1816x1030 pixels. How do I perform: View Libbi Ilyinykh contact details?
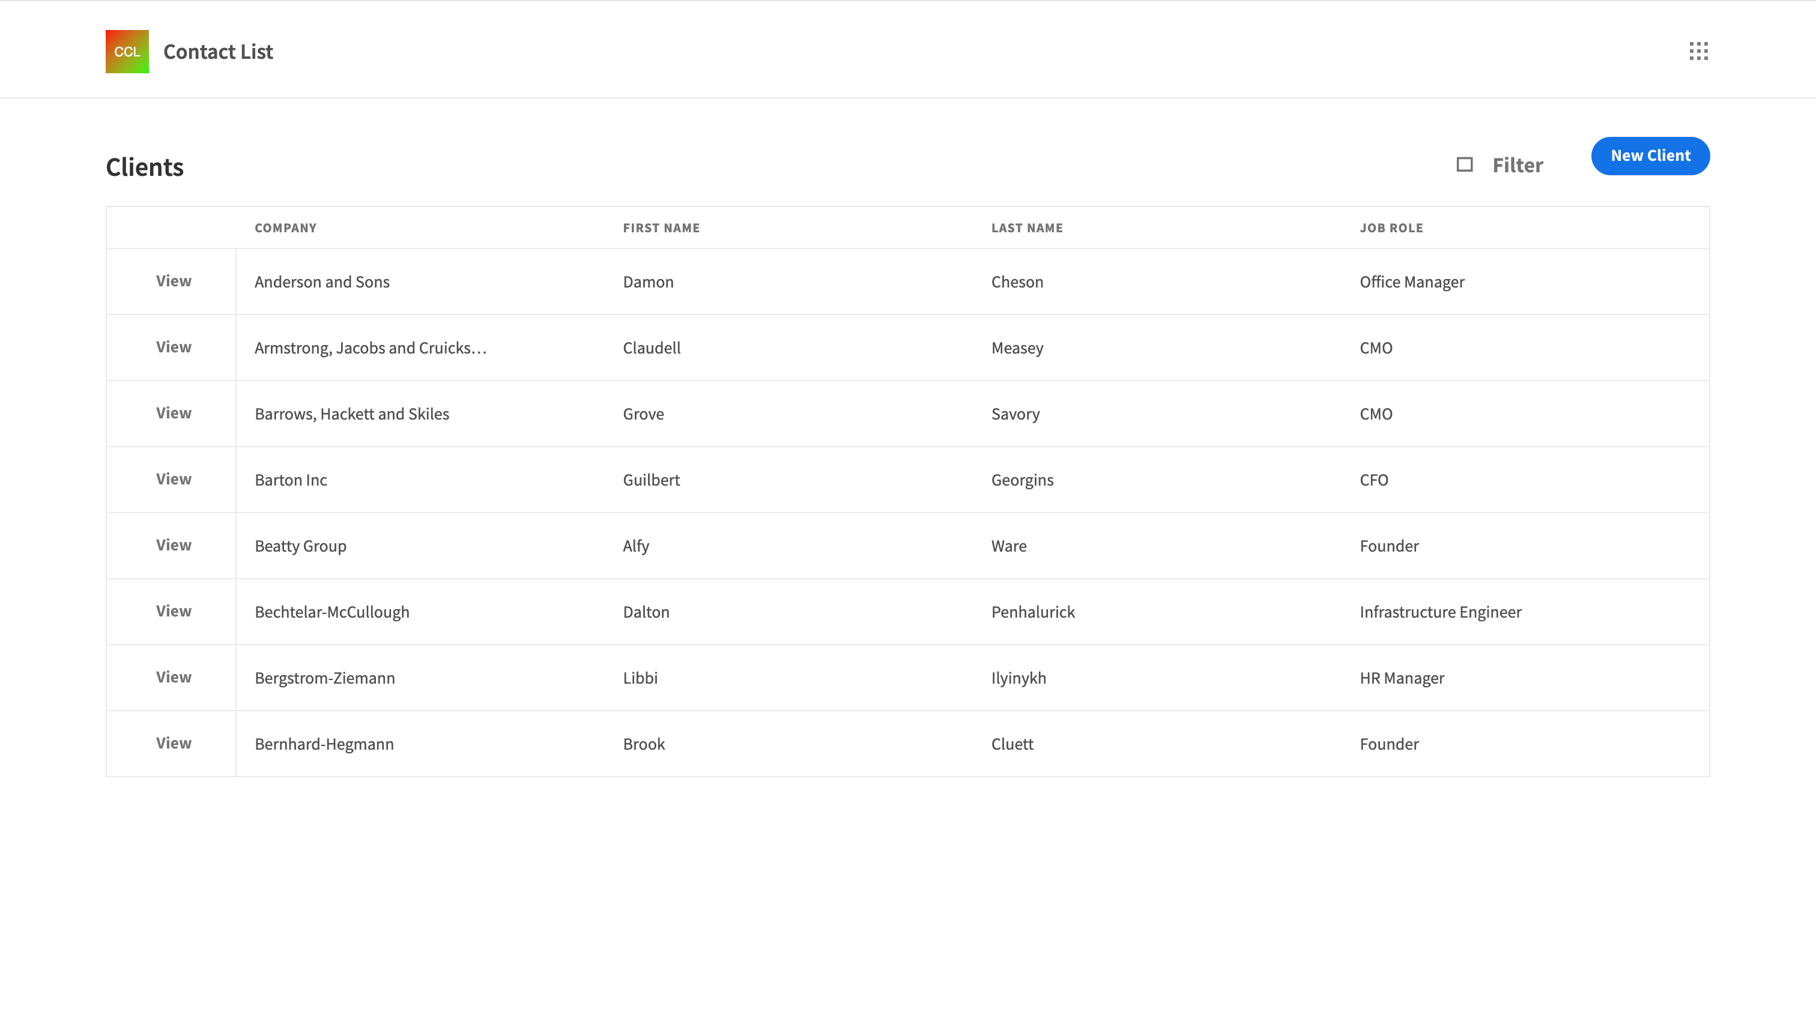(174, 677)
